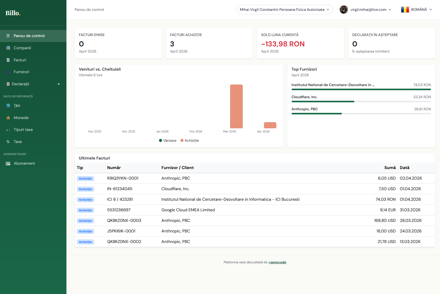Click the Companii building icon
440x294 pixels.
(x=8, y=48)
